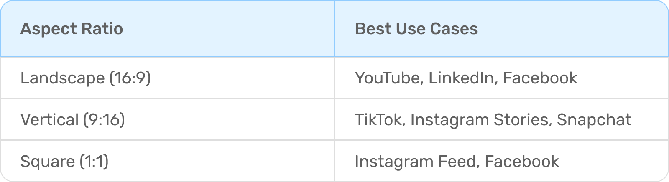The width and height of the screenshot is (669, 182).
Task: Select the word "Stories"
Action: [x=521, y=120]
